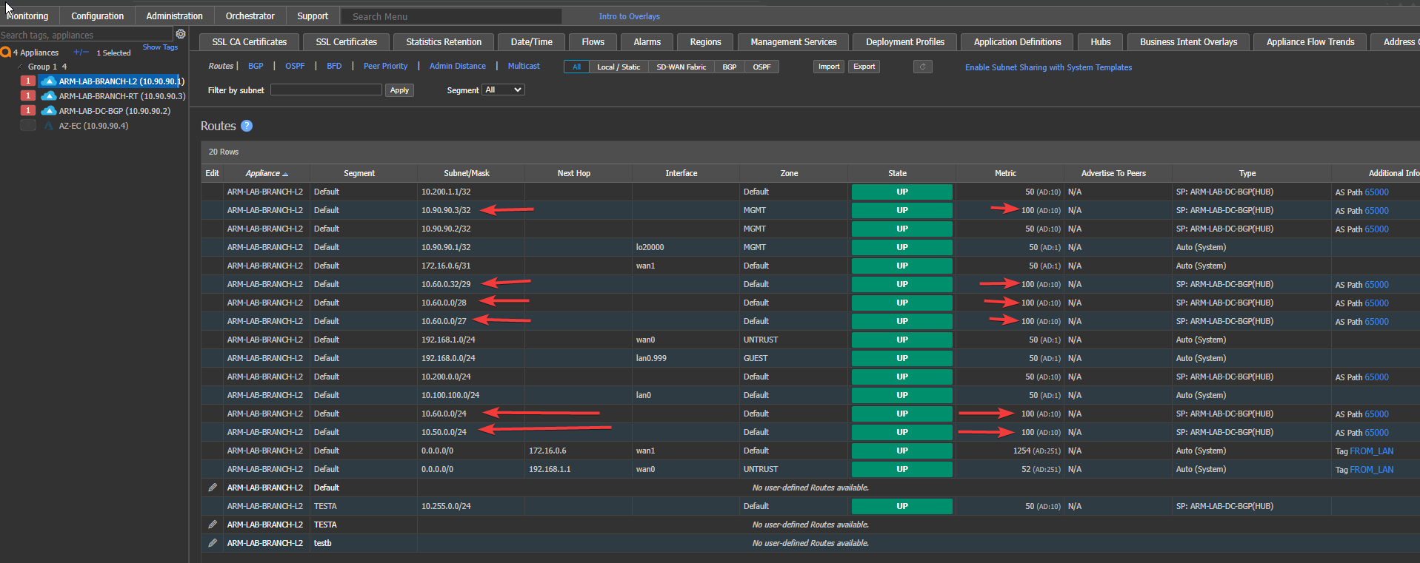
Task: Switch to the Deployment Profiles tab
Action: tap(905, 42)
